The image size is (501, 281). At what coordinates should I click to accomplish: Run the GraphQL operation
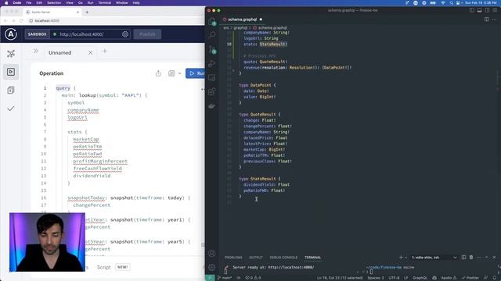pos(195,73)
